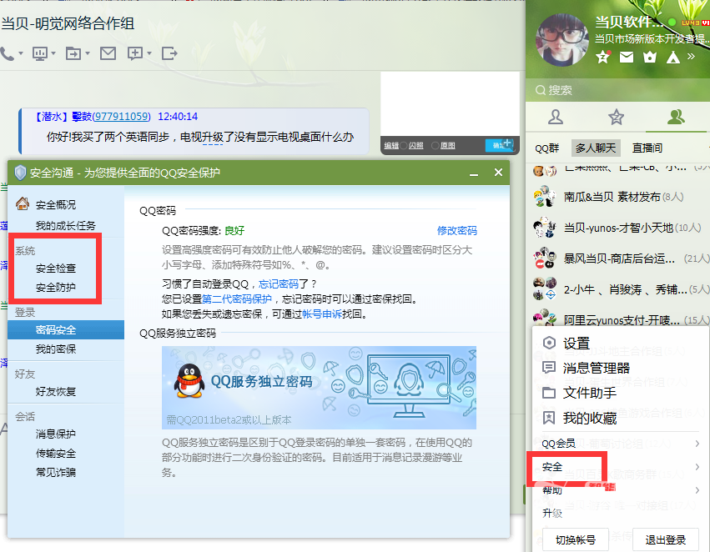Open chat 南瓜&当贝 素材发布
710x552 pixels.
click(617, 197)
